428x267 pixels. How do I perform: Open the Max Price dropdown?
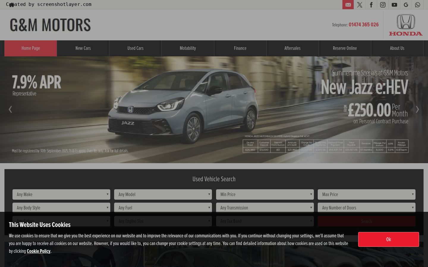coord(366,195)
